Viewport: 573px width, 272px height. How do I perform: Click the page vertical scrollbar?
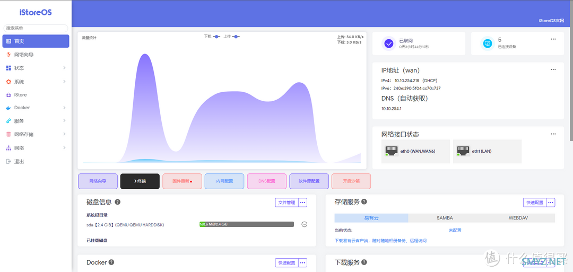point(571,71)
